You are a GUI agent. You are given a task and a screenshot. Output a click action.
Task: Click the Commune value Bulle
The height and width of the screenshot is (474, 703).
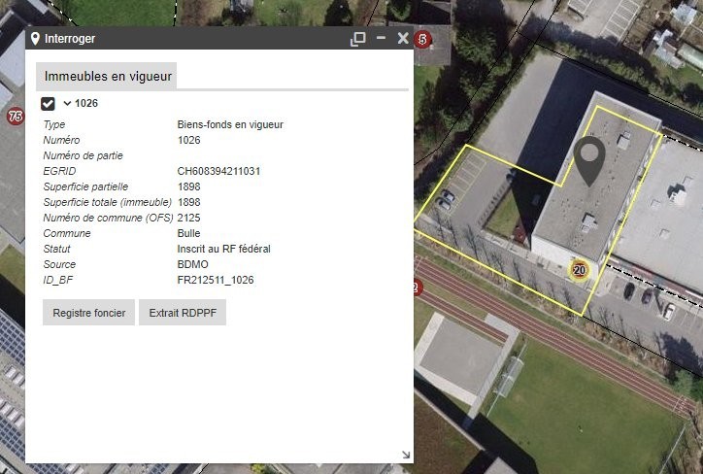tap(188, 233)
